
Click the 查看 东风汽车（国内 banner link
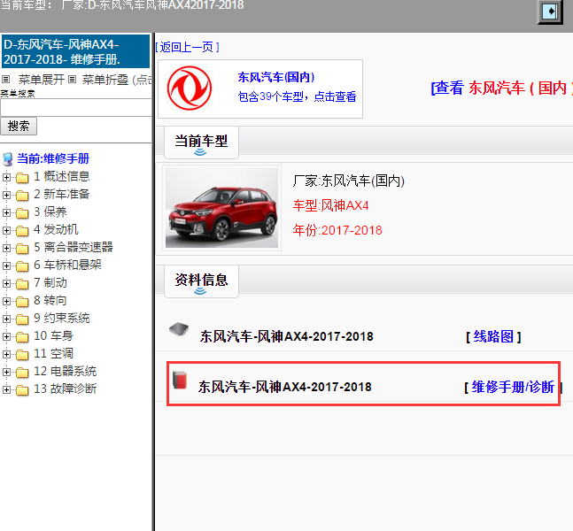502,88
